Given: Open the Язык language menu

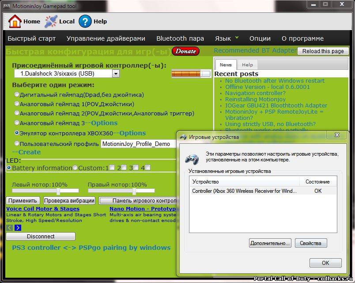Looking at the screenshot, I should pyautogui.click(x=227, y=38).
